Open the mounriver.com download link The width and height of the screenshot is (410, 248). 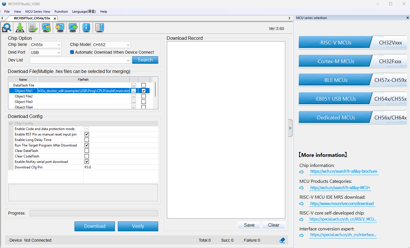coord(342,204)
